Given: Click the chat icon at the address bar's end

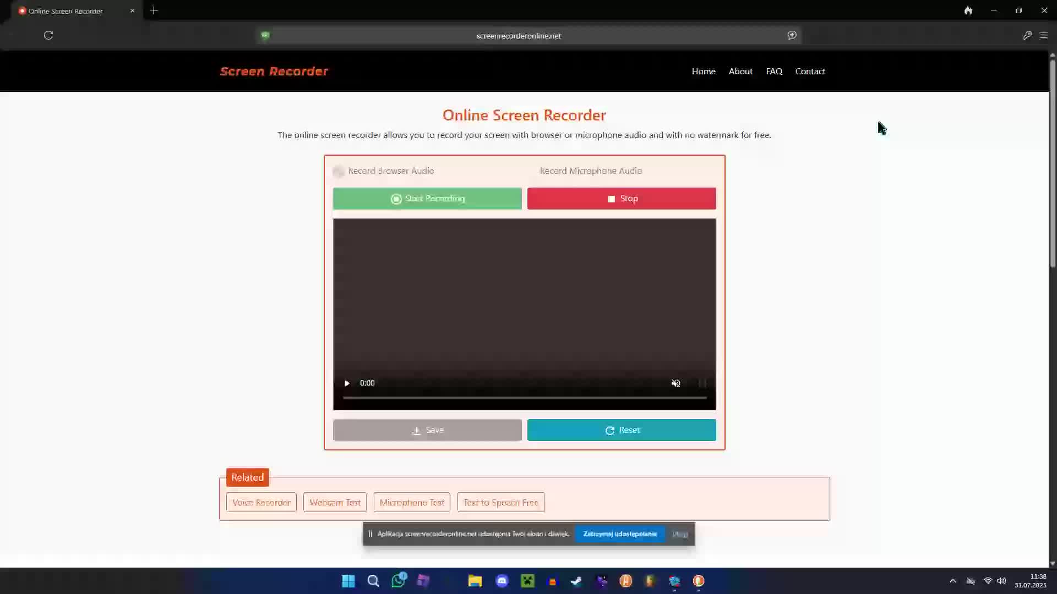Looking at the screenshot, I should pos(792,35).
